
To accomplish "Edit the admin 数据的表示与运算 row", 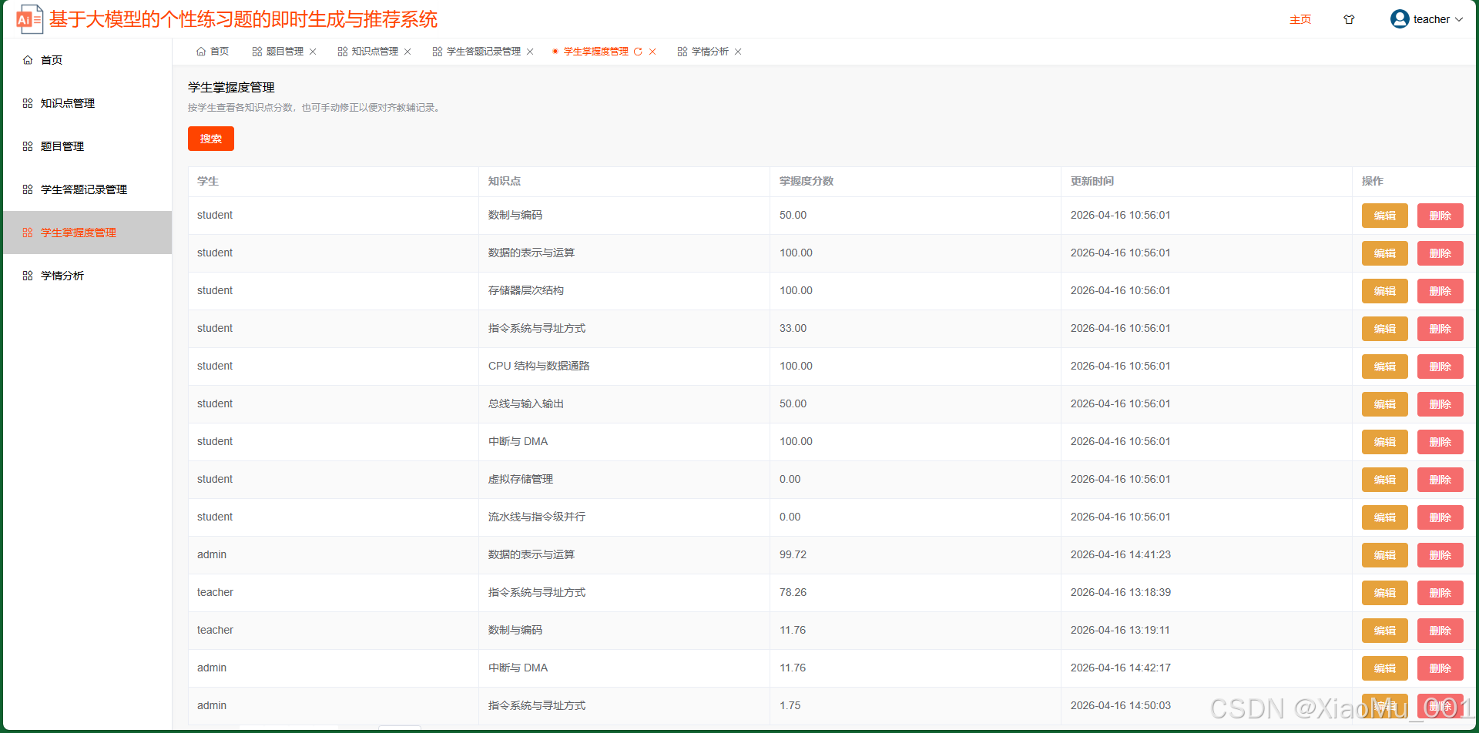I will 1385,555.
